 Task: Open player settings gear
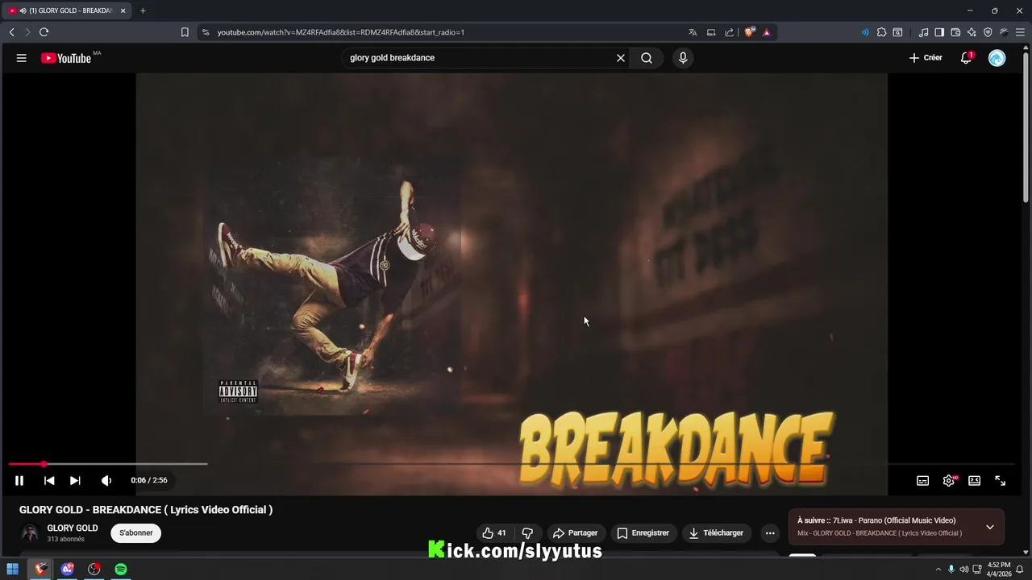pyautogui.click(x=949, y=480)
